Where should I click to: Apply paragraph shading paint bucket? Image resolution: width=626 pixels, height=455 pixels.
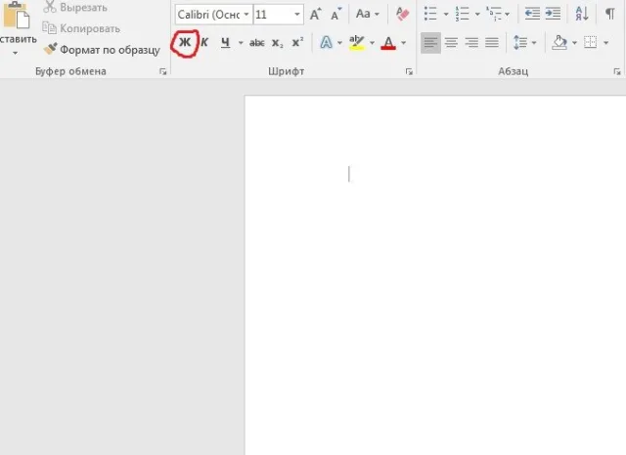tap(559, 43)
